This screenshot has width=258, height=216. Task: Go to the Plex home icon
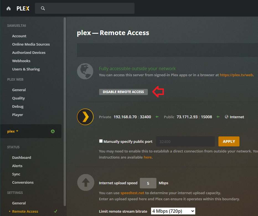pyautogui.click(x=9, y=8)
